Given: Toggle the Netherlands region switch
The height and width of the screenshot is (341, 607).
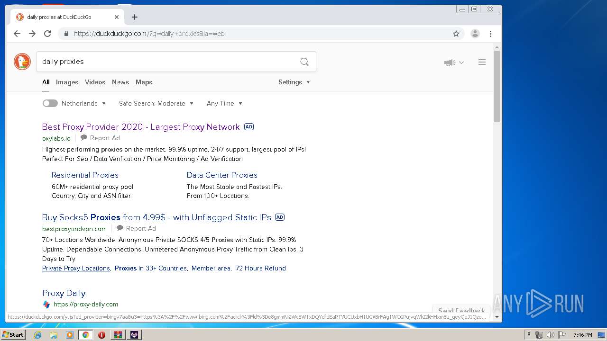Looking at the screenshot, I should click(50, 103).
